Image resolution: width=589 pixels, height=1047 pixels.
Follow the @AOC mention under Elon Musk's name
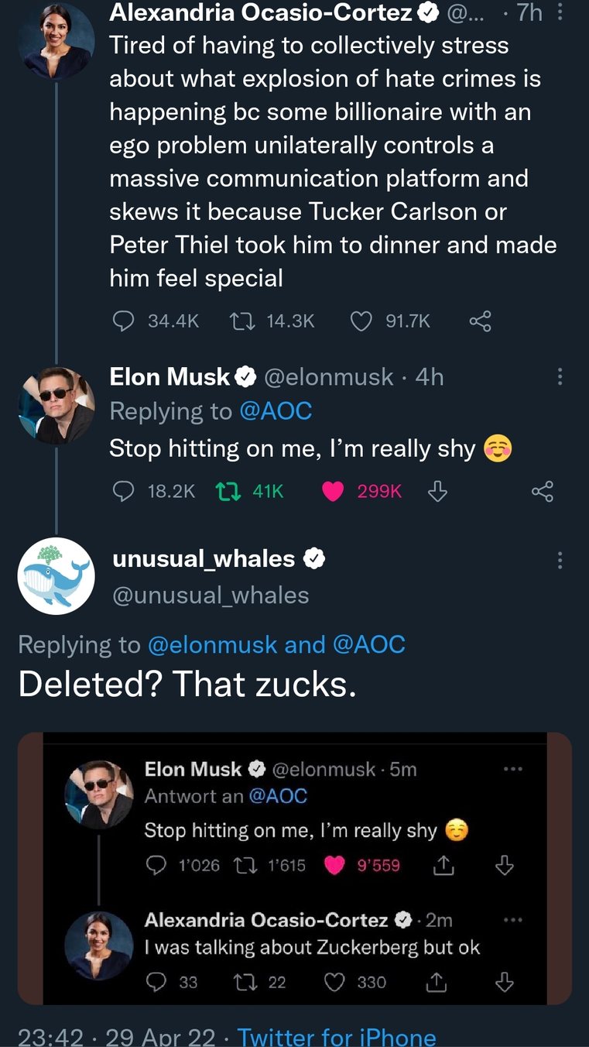[x=276, y=411]
